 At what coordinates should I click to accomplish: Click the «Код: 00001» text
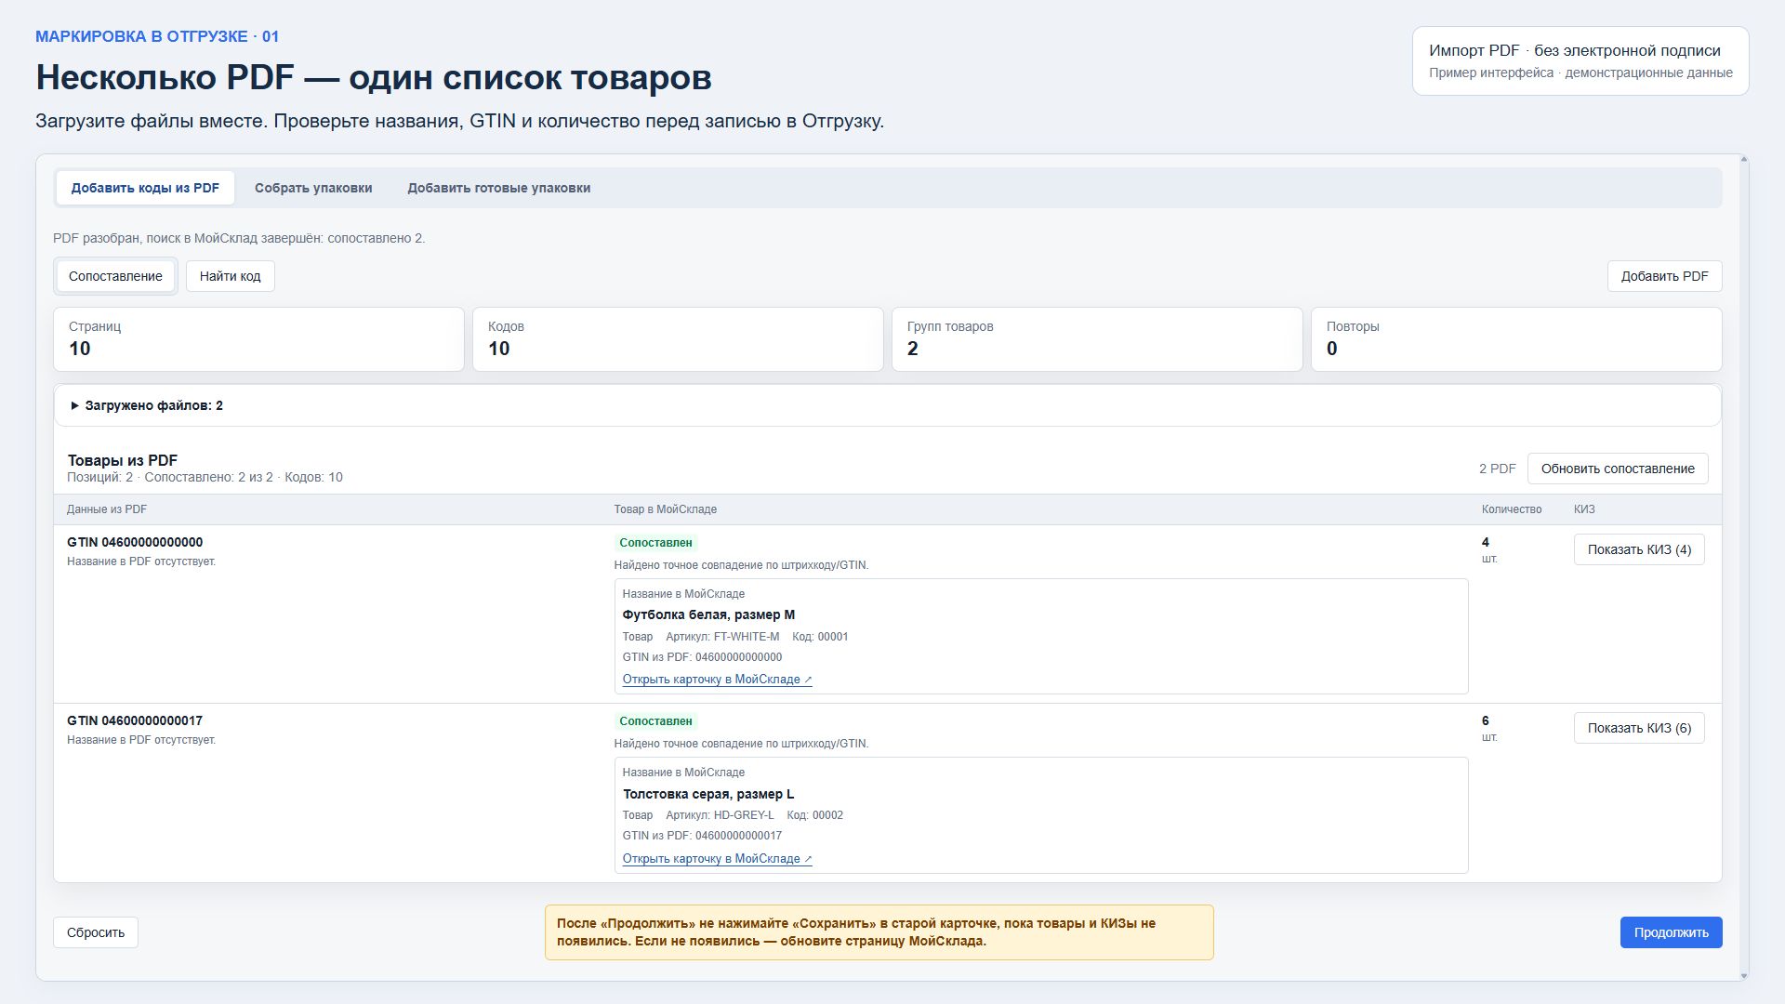coord(820,637)
